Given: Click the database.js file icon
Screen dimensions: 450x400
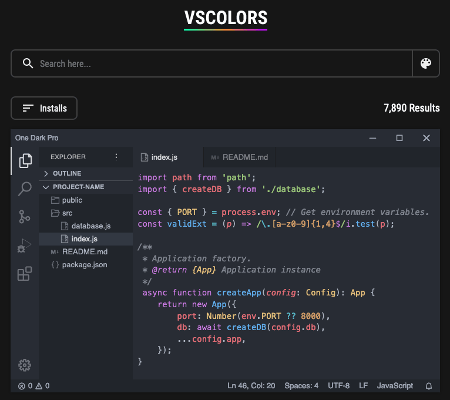Looking at the screenshot, I should [x=65, y=226].
